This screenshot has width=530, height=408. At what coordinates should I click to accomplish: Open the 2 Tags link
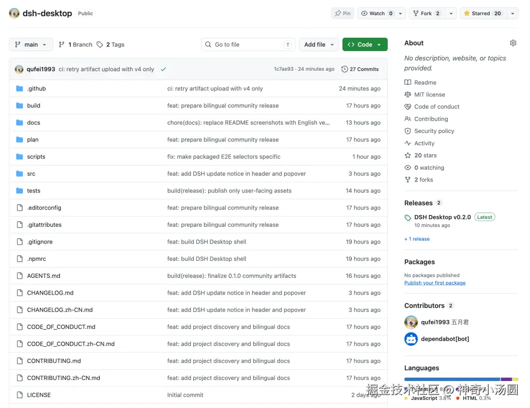coord(110,45)
